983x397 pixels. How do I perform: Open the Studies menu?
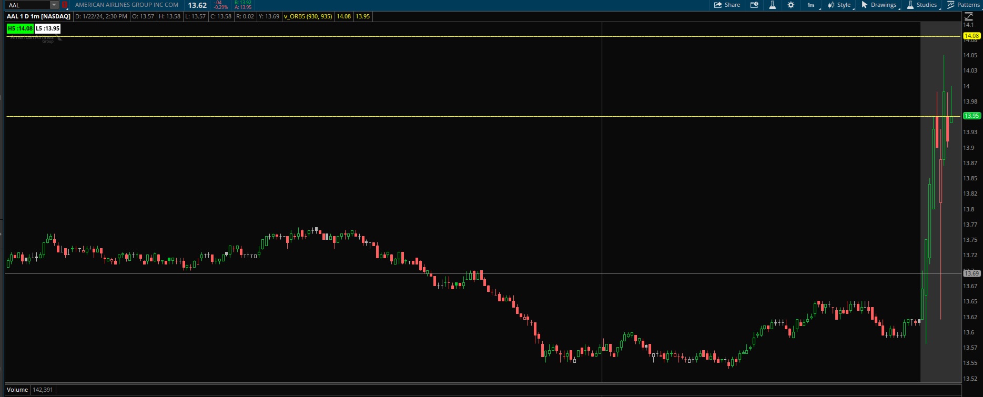[x=922, y=5]
